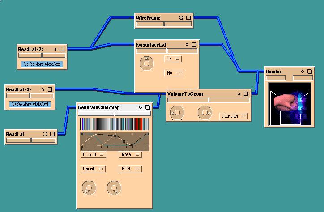Viewport: 324px width, 212px height.
Task: Click the Render module preview image
Action: point(289,104)
